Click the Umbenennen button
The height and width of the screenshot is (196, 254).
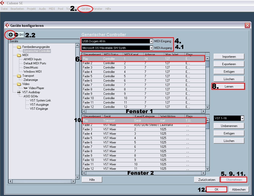229,126
